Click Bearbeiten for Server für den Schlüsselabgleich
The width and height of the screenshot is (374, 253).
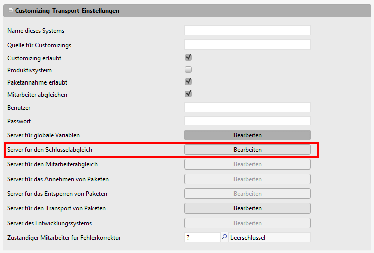pos(247,150)
